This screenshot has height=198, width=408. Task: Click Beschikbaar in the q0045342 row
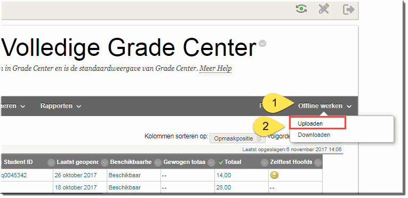(125, 176)
